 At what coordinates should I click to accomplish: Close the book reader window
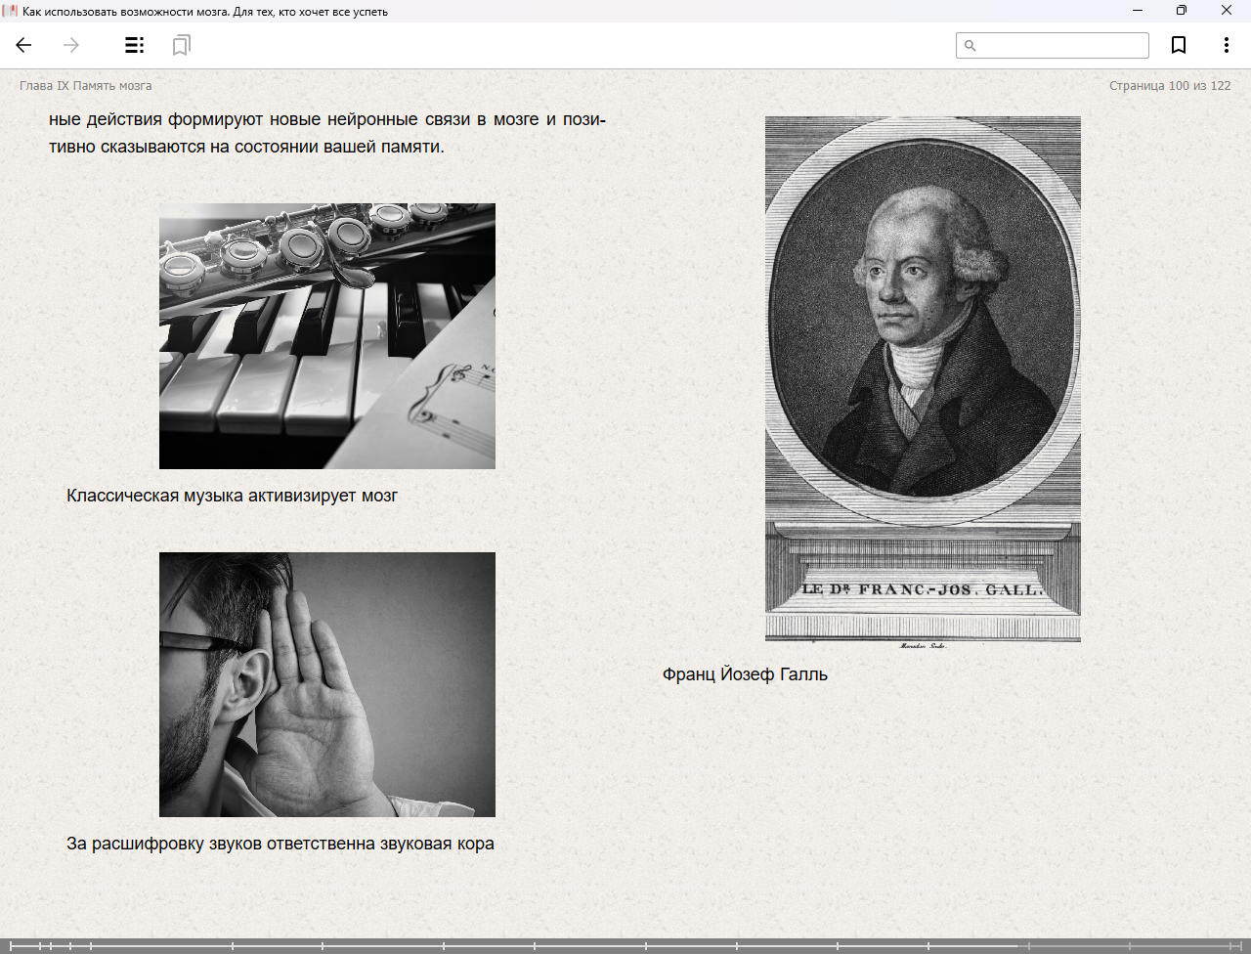pos(1227,11)
